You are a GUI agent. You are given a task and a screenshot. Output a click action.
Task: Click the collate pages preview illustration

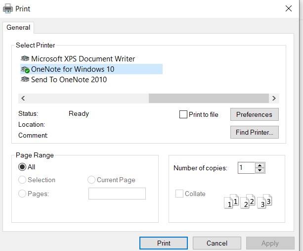click(x=248, y=201)
